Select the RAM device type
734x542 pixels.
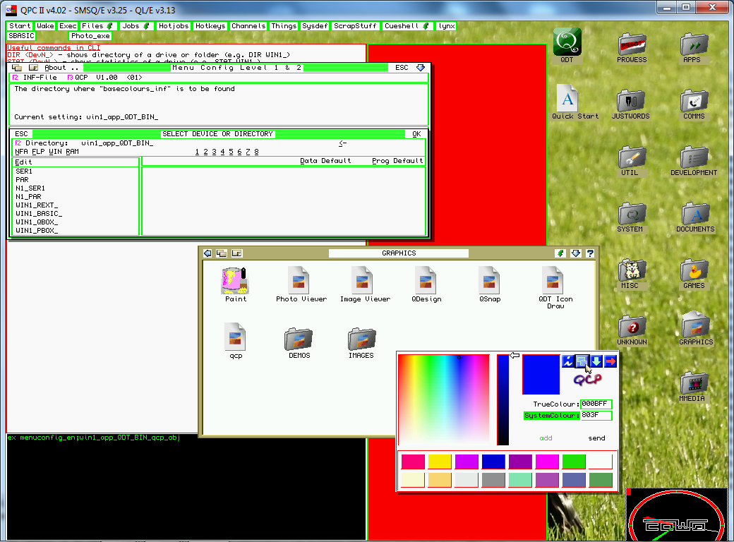[72, 152]
